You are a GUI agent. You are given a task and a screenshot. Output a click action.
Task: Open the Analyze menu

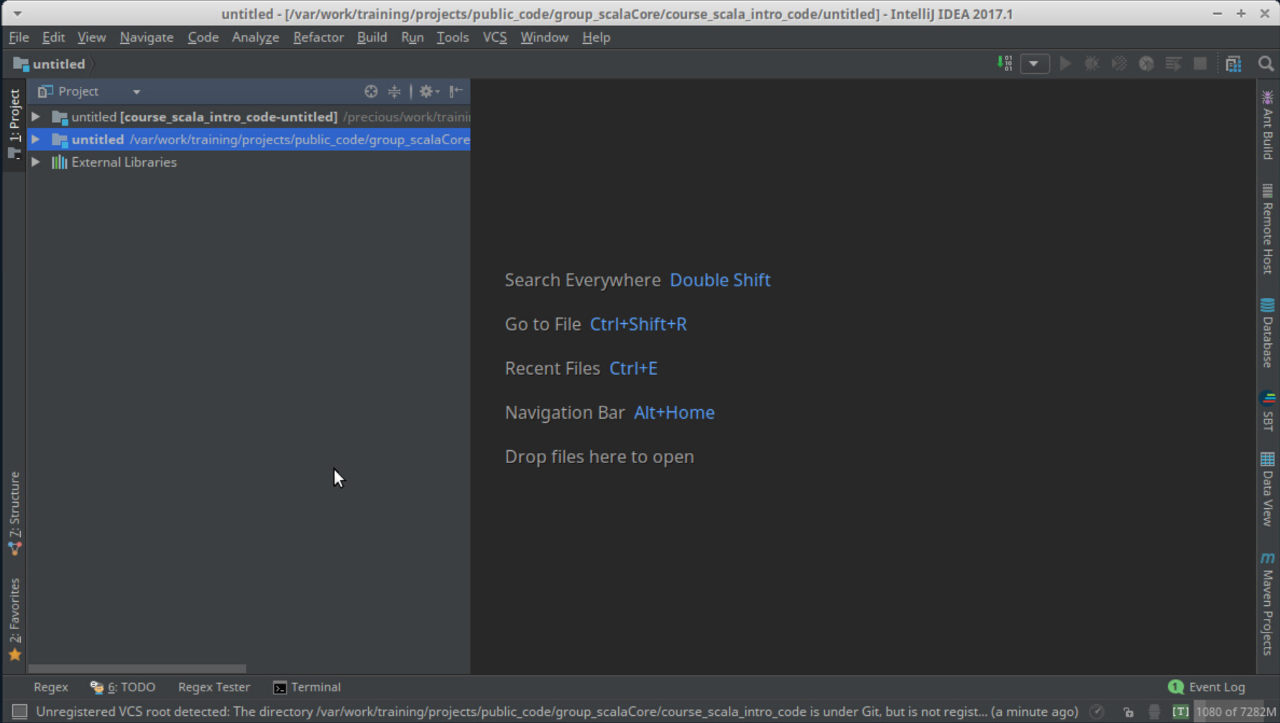point(255,37)
